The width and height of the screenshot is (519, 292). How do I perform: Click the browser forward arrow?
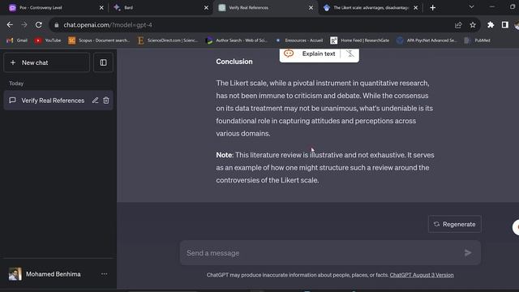24,25
